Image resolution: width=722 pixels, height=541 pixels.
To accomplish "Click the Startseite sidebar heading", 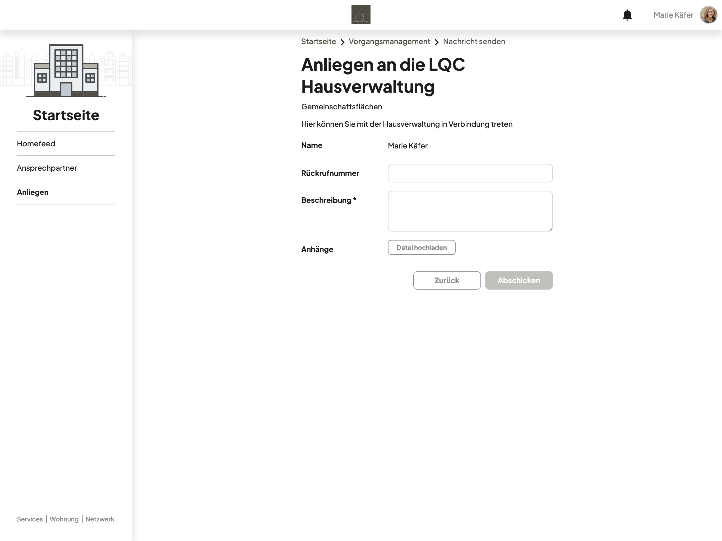I will click(x=66, y=115).
